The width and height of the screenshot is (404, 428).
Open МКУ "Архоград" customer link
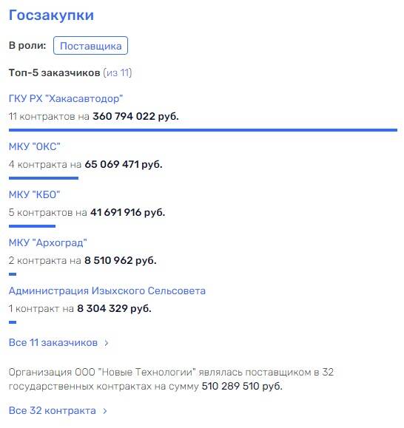pyautogui.click(x=48, y=242)
